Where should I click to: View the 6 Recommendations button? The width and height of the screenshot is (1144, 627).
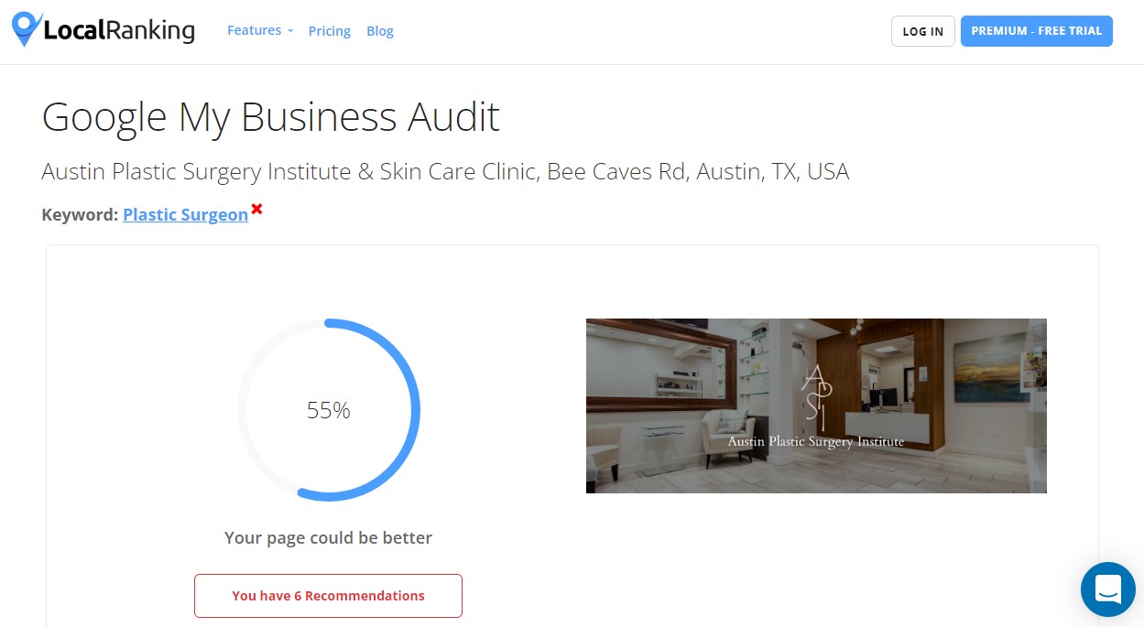328,596
